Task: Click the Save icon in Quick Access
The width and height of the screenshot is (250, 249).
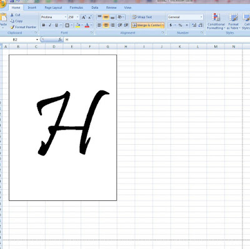Action: click(12, 1)
